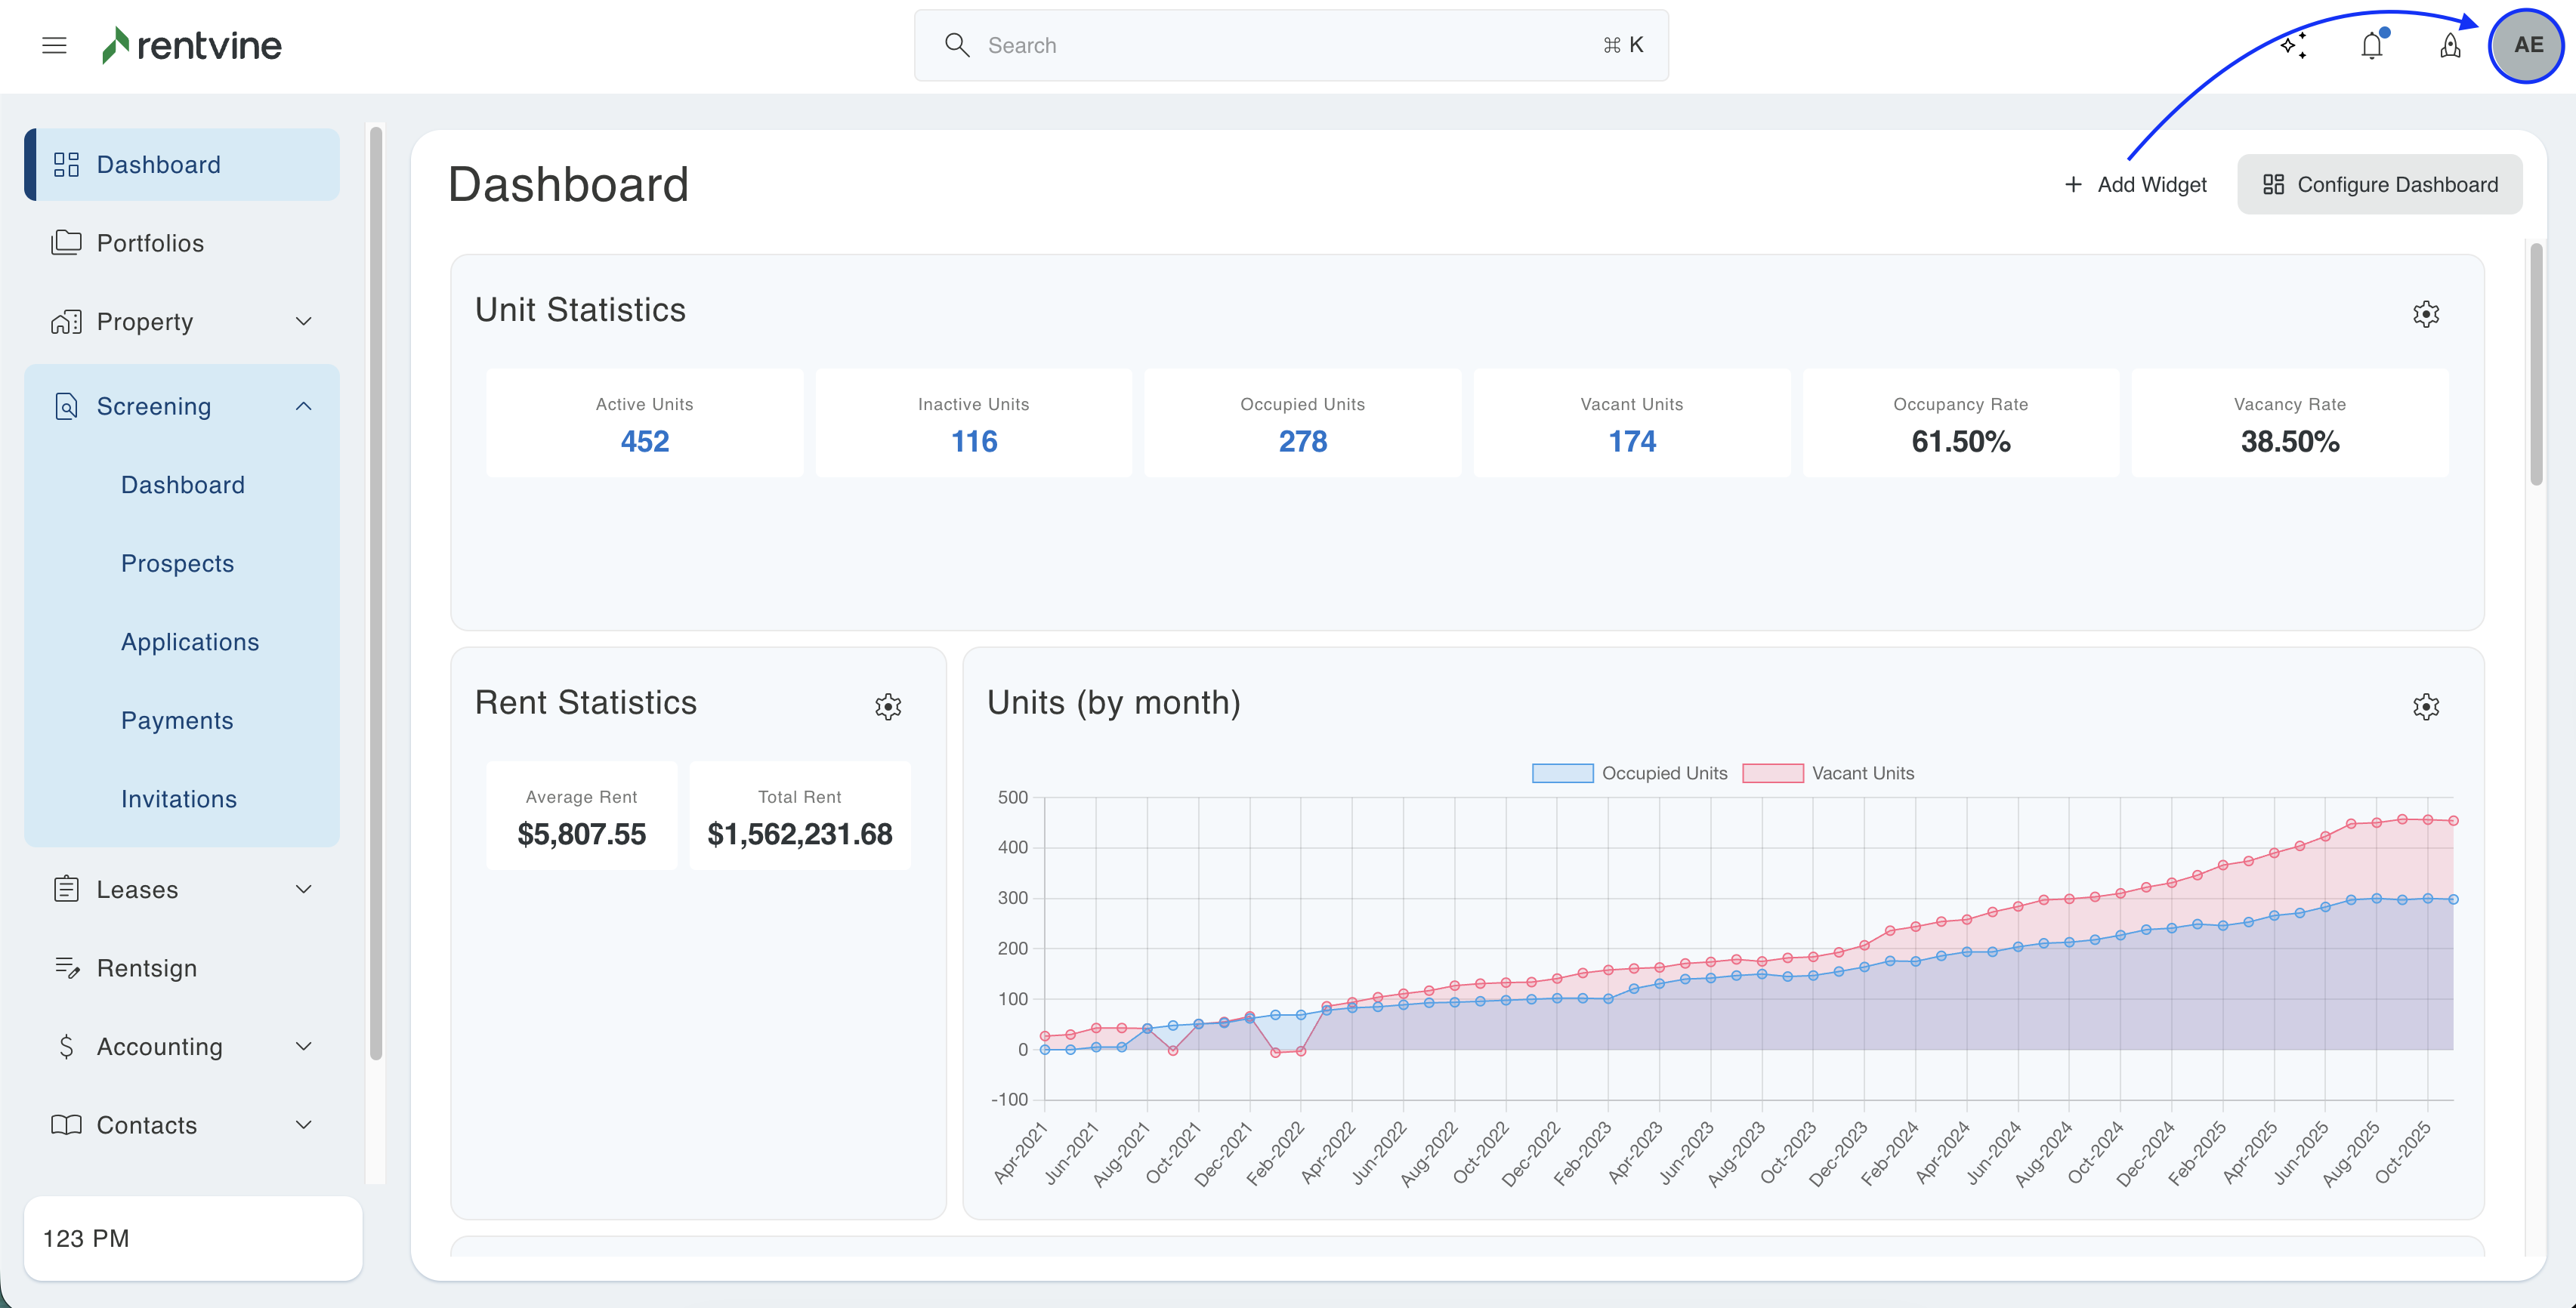Open the AI sparkle assistant icon
The width and height of the screenshot is (2576, 1308).
2293,45
